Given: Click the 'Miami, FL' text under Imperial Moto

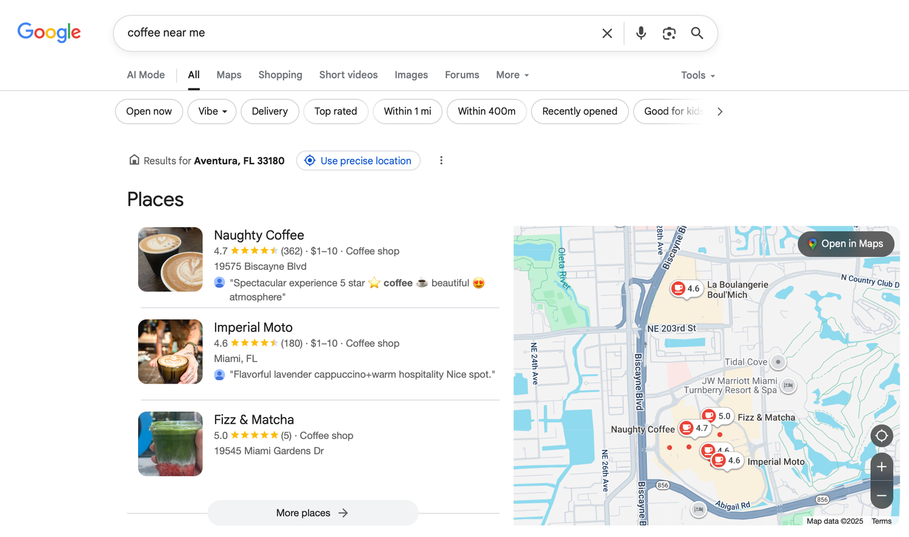Looking at the screenshot, I should tap(236, 358).
